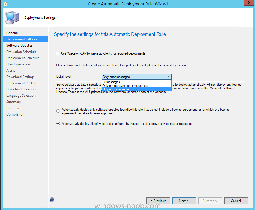Select deploy only updates without license agreement
Screen dimensions: 255x210
[58, 111]
